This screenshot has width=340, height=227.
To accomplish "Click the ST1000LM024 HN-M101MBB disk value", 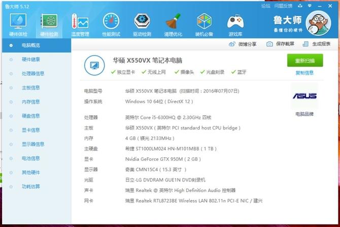I will 171,149.
